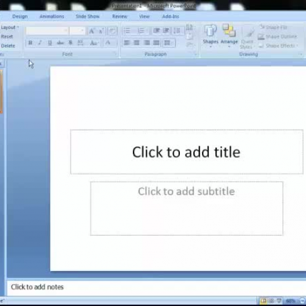This screenshot has width=306, height=306.
Task: Open the Animations tab
Action: tap(52, 17)
